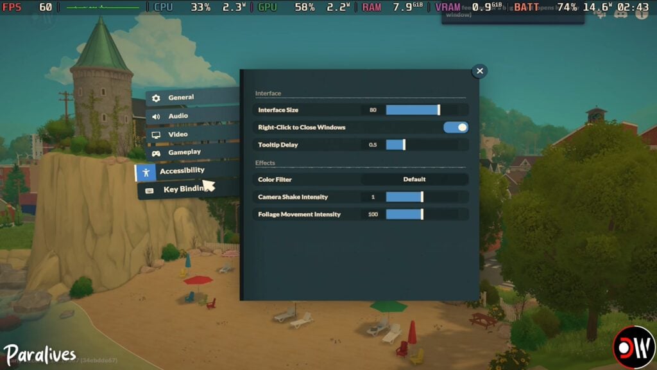Image resolution: width=657 pixels, height=370 pixels.
Task: Click the Color Filter label
Action: coord(275,180)
